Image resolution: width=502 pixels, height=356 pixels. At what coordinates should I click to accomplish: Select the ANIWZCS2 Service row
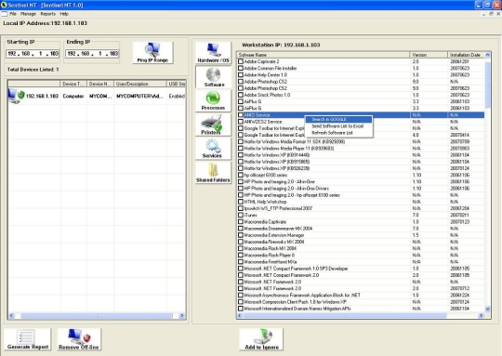361,122
